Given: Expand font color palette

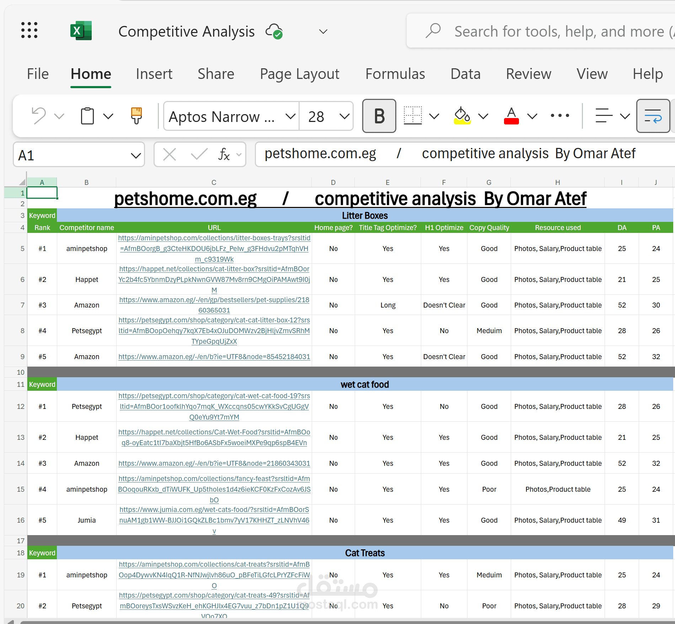Looking at the screenshot, I should click(532, 116).
